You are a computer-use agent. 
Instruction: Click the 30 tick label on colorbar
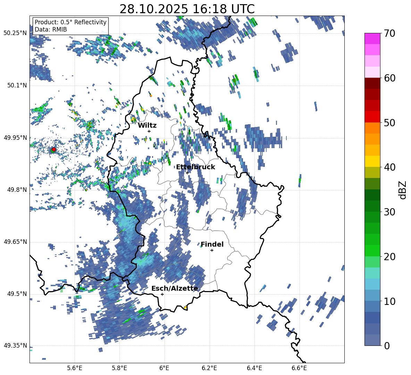pyautogui.click(x=389, y=212)
